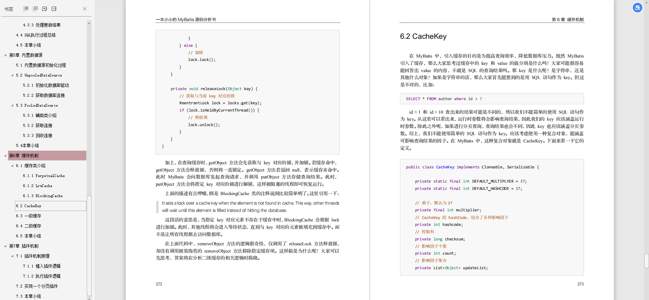Jump to bookmark 5.3.1 辅助类介绍
649x300 pixels.
pyautogui.click(x=40, y=115)
